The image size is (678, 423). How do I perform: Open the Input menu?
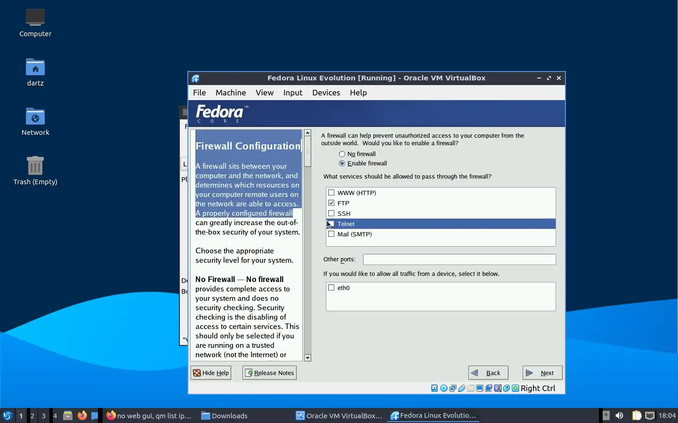click(293, 93)
